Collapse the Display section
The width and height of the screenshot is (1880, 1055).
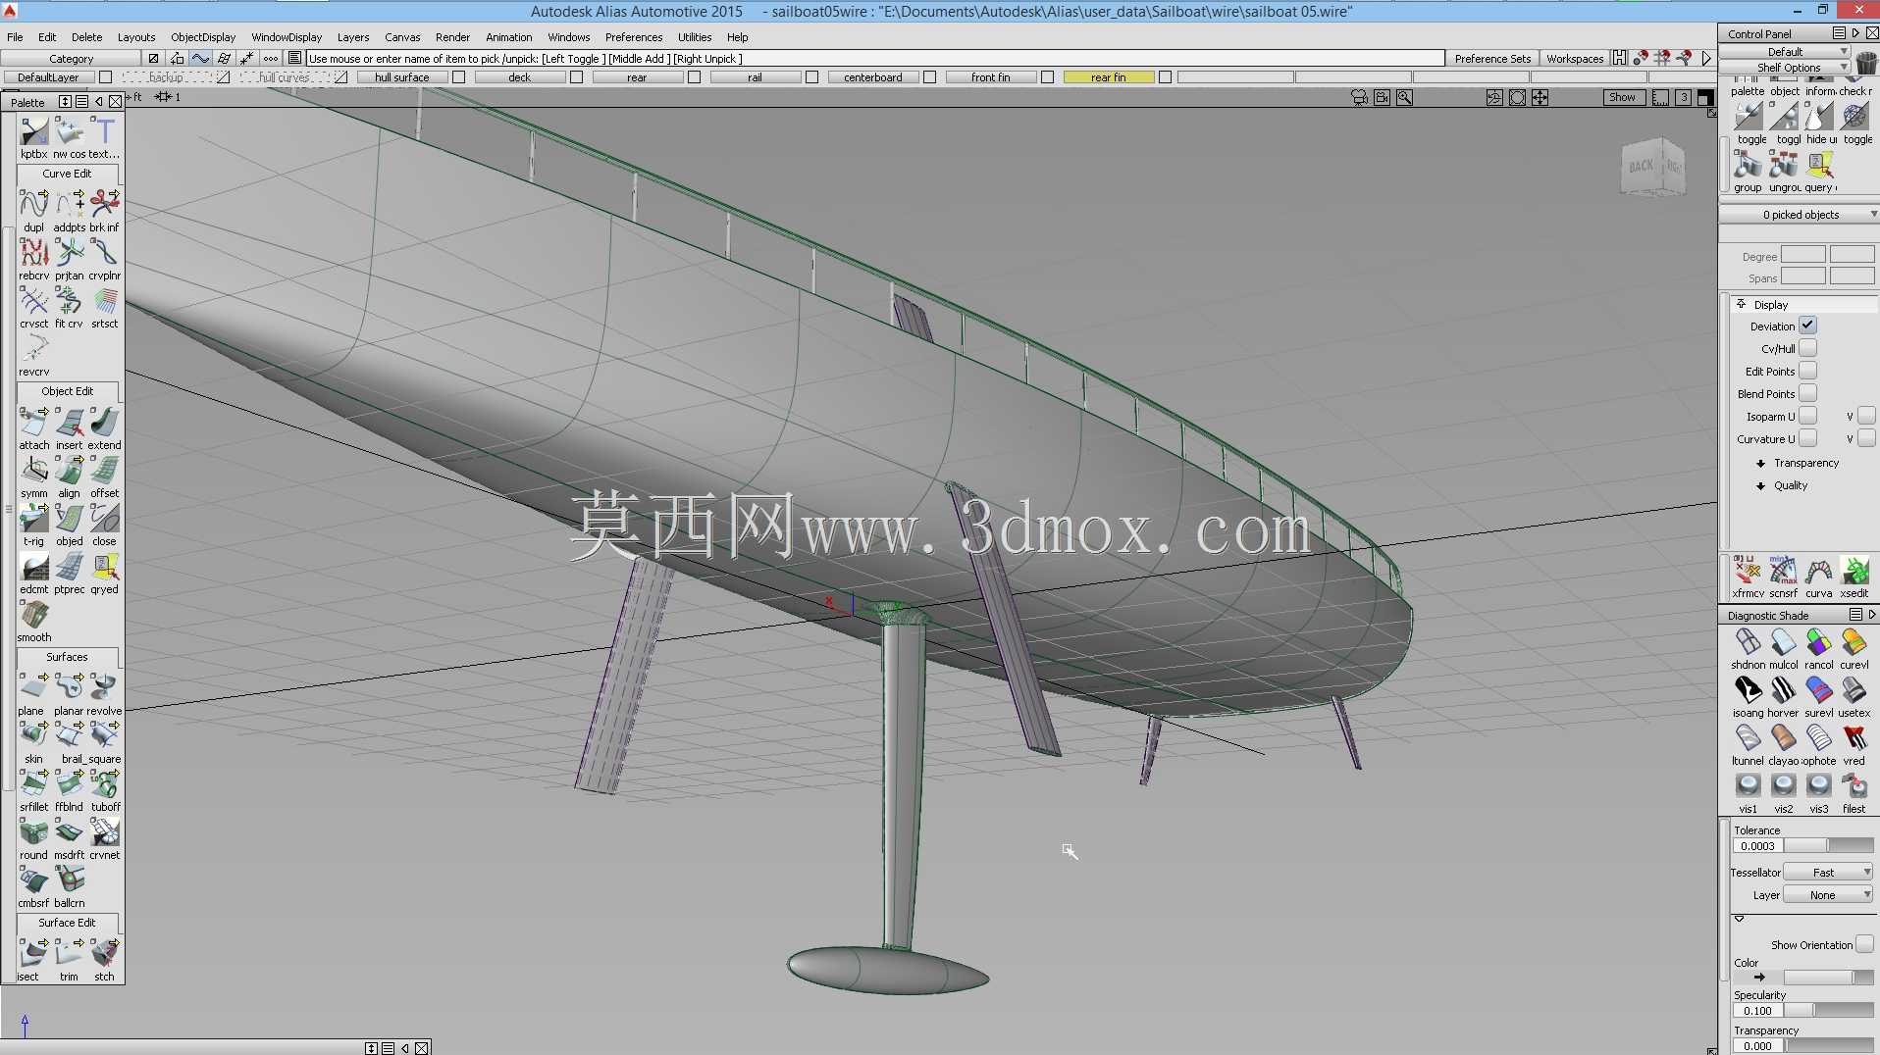point(1742,304)
